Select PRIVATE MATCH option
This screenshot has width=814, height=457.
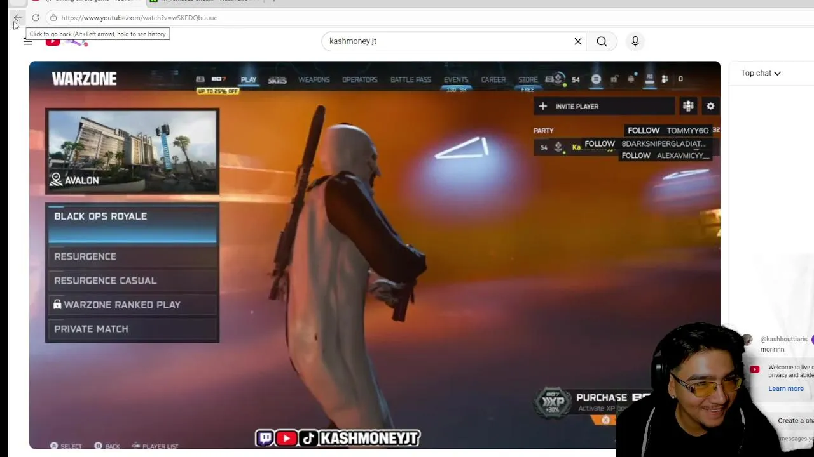[x=132, y=329]
